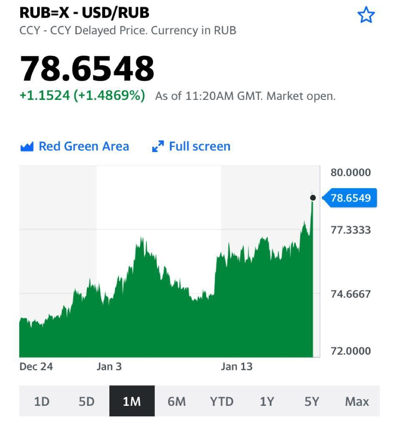Switch chart range to 5D

pyautogui.click(x=87, y=402)
